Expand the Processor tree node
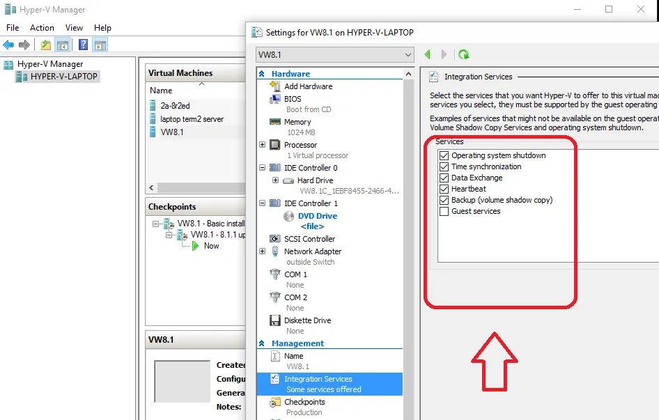 click(262, 145)
